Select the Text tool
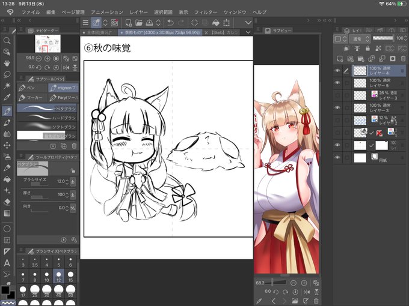 coord(7,263)
